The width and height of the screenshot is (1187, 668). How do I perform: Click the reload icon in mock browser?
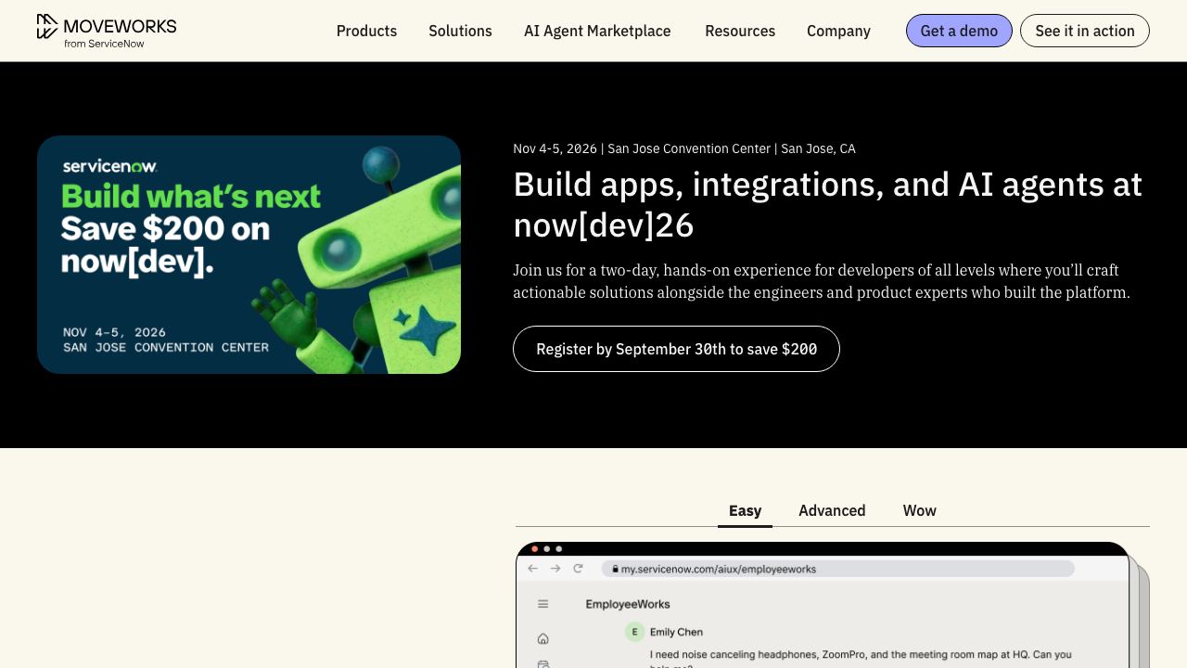coord(578,569)
